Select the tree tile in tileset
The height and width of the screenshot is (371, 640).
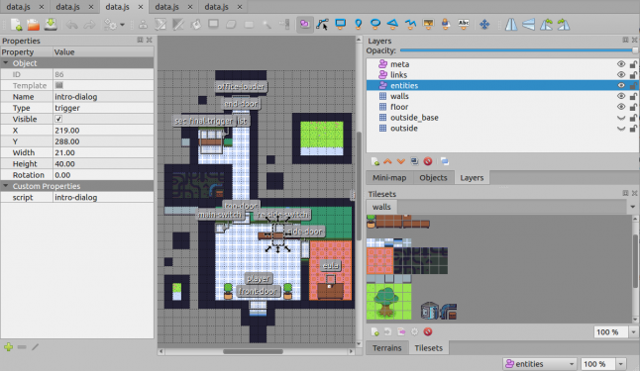[386, 302]
